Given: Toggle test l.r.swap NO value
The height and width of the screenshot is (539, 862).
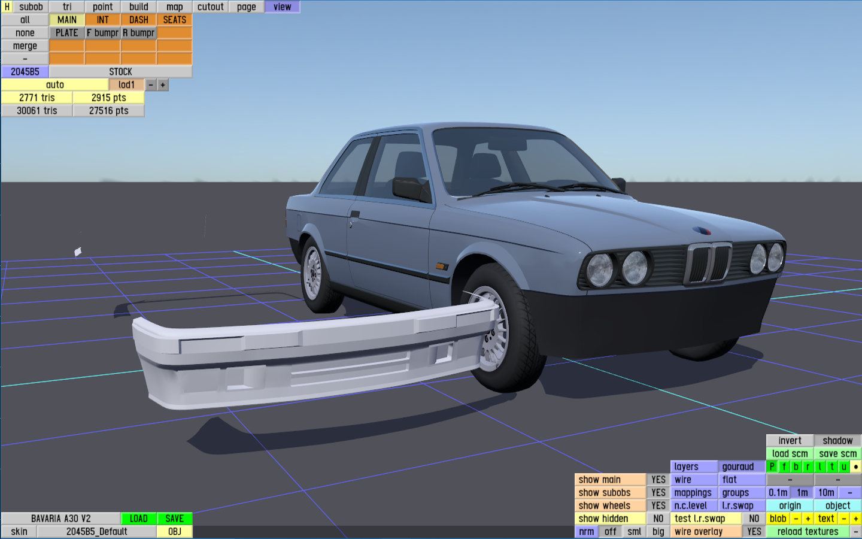Looking at the screenshot, I should 754,519.
